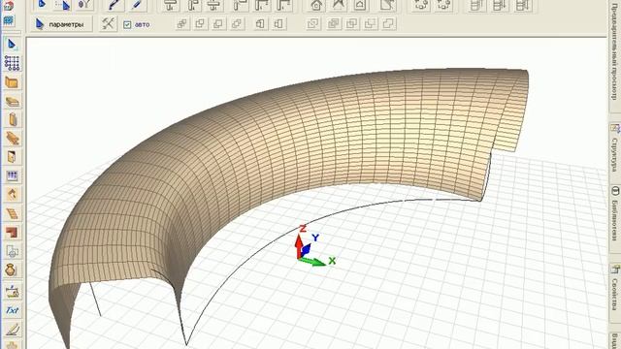This screenshot has height=349, width=621.
Task: Click the blue grid icon below the red icon
Action: coord(9,20)
